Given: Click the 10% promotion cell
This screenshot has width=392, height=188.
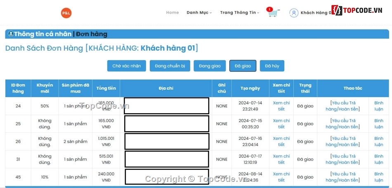Looking at the screenshot, I should (45, 177).
